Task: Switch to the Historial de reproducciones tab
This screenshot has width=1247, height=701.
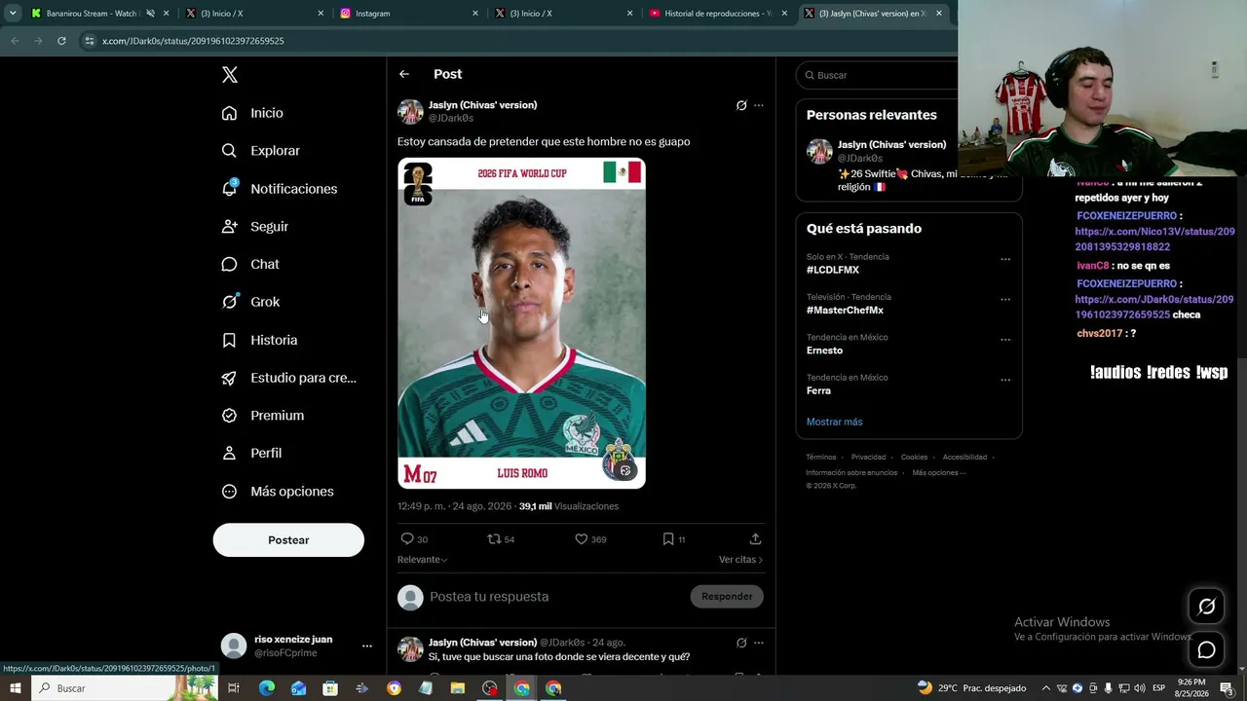Action: (719, 14)
